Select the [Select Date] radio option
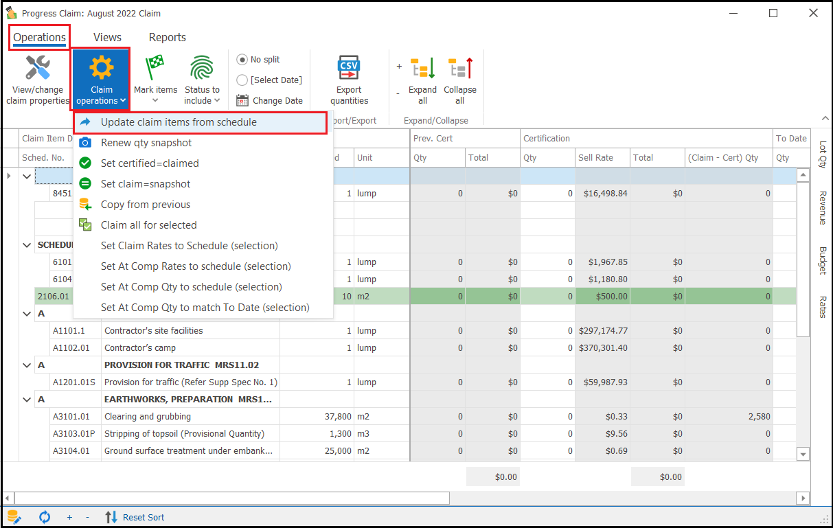The image size is (833, 528). (269, 80)
